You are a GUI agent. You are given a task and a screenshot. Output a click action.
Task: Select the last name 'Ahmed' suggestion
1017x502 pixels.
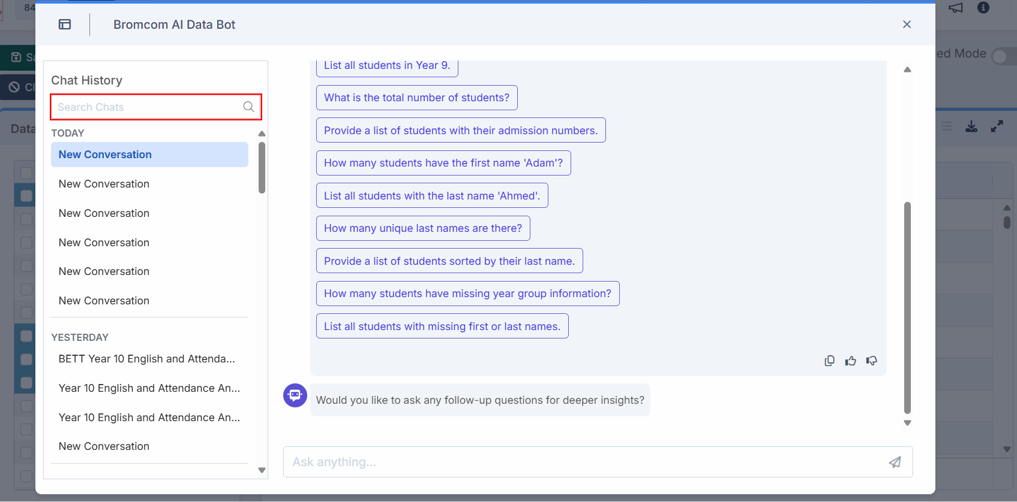pyautogui.click(x=432, y=196)
